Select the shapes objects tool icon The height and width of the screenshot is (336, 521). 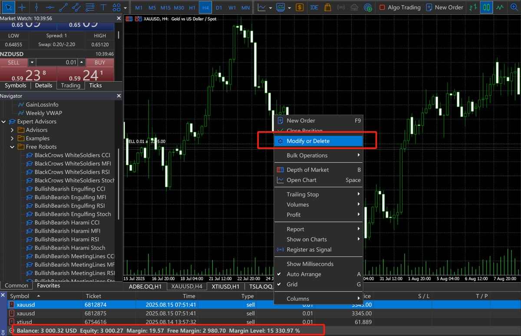tap(116, 7)
